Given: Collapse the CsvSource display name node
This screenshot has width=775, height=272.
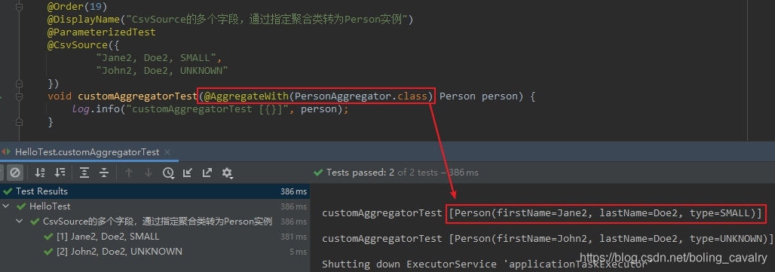Looking at the screenshot, I should click(20, 222).
